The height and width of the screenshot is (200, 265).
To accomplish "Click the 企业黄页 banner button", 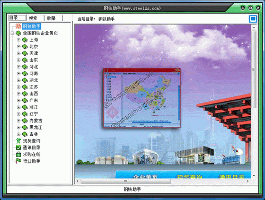I will click(145, 176).
